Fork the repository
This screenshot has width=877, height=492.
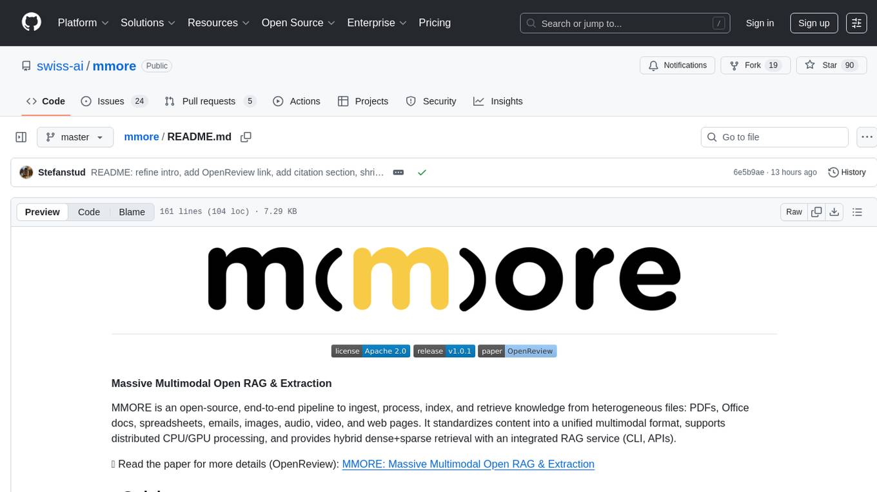click(x=754, y=65)
